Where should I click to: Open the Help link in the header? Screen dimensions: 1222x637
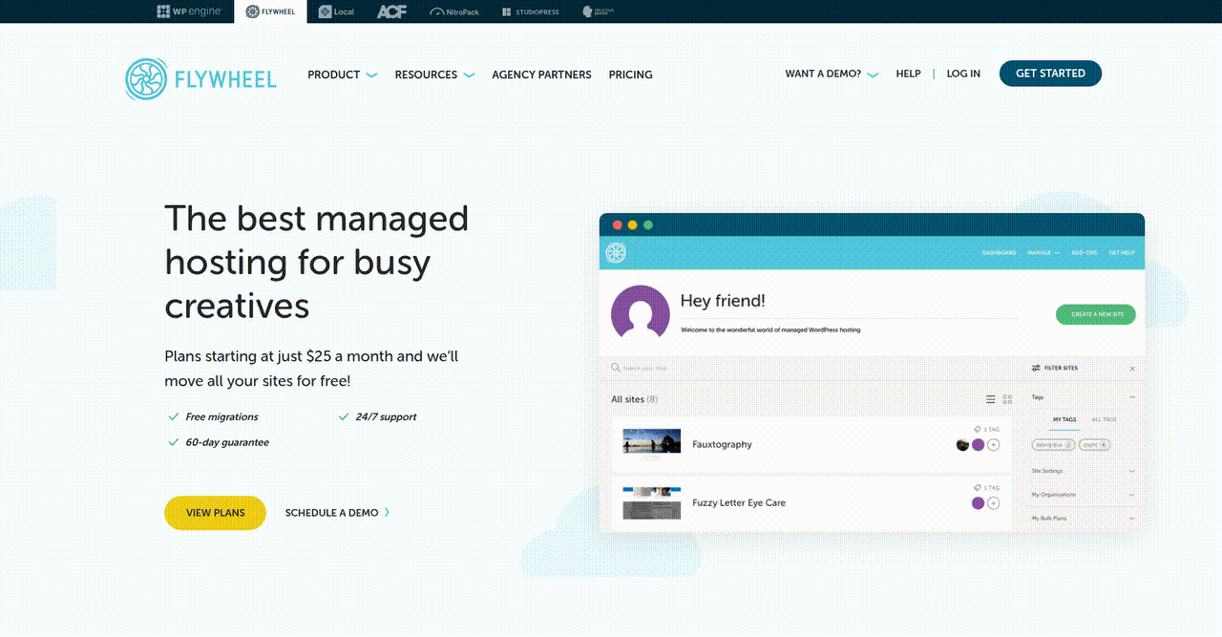(x=908, y=74)
